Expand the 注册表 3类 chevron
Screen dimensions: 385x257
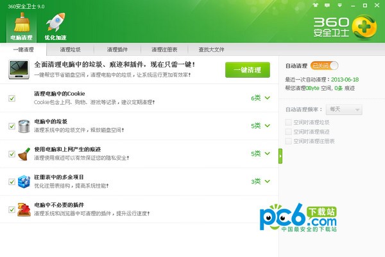(x=268, y=181)
